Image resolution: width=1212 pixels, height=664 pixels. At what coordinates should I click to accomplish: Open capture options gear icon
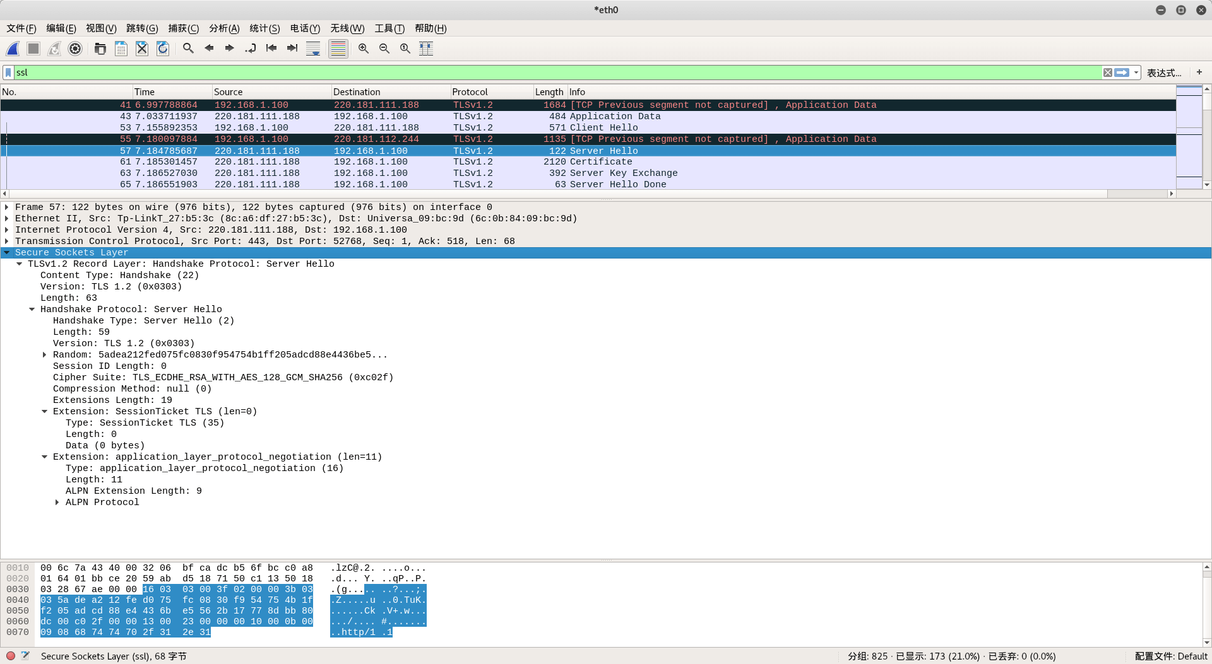75,49
